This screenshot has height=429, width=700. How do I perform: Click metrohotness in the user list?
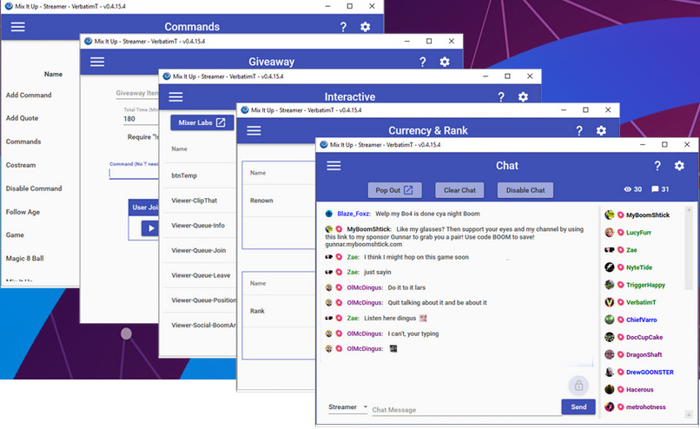click(645, 406)
